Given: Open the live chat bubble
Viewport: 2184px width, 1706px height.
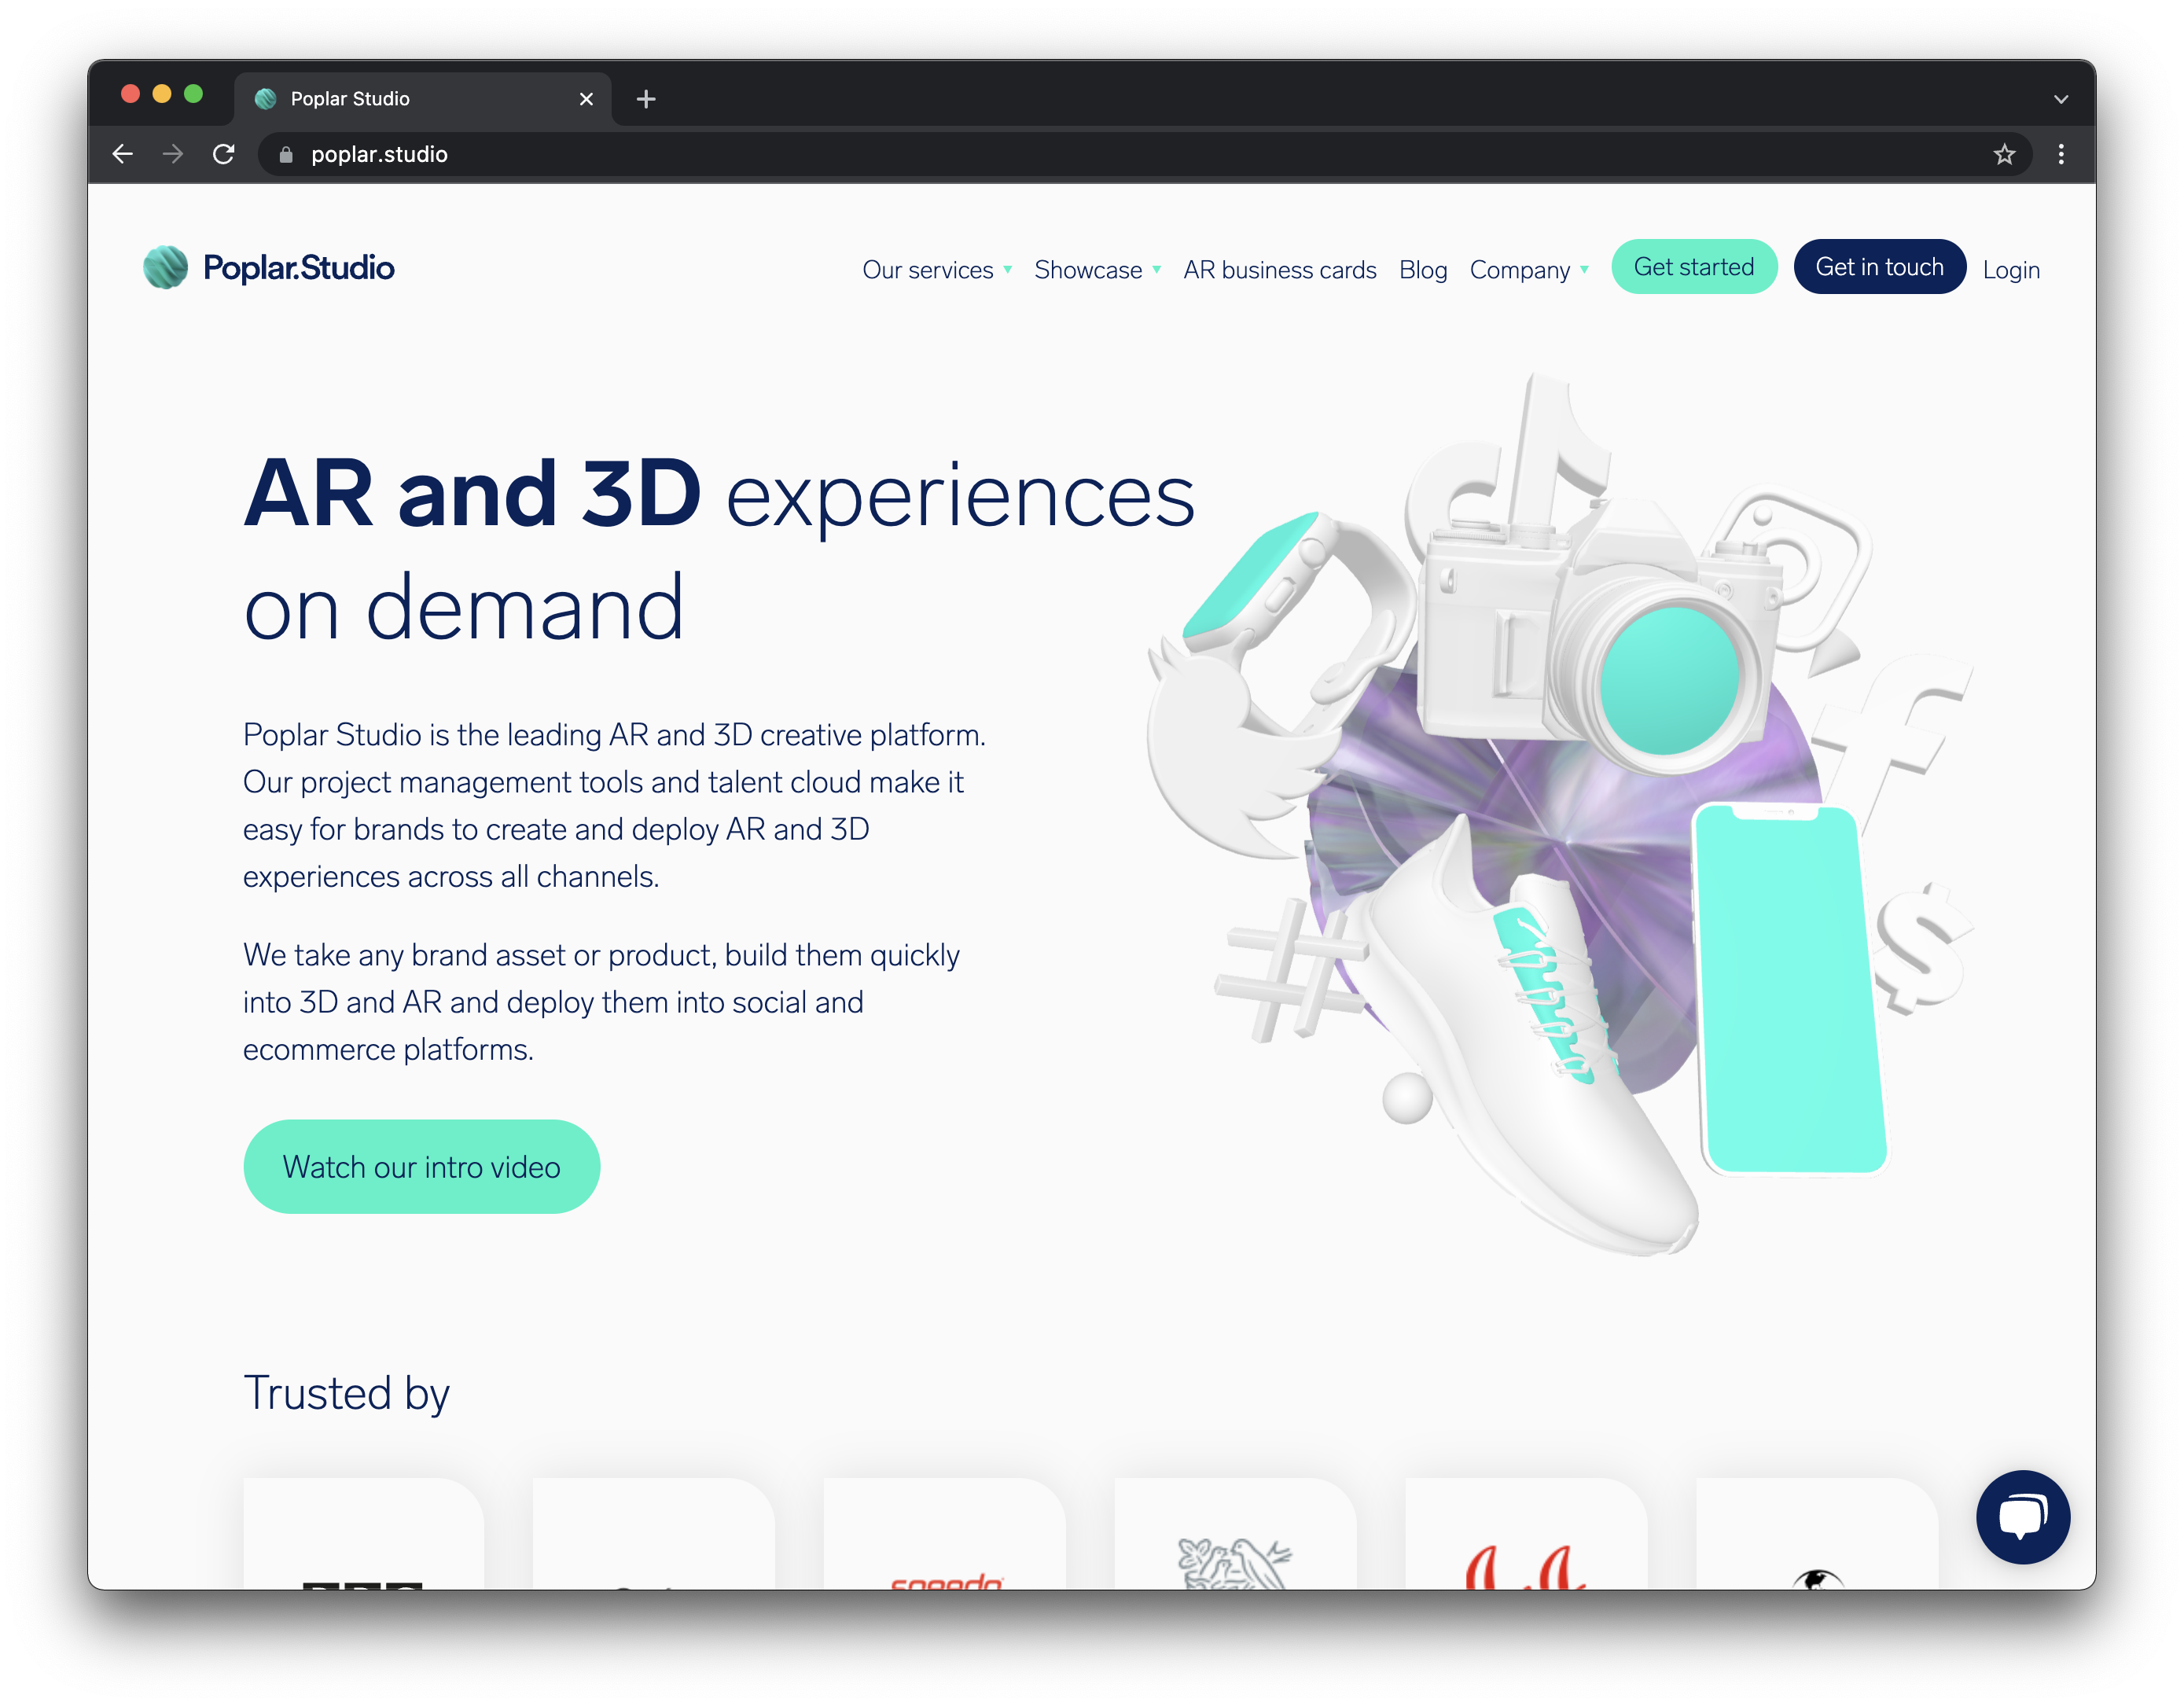Looking at the screenshot, I should (x=2022, y=1516).
